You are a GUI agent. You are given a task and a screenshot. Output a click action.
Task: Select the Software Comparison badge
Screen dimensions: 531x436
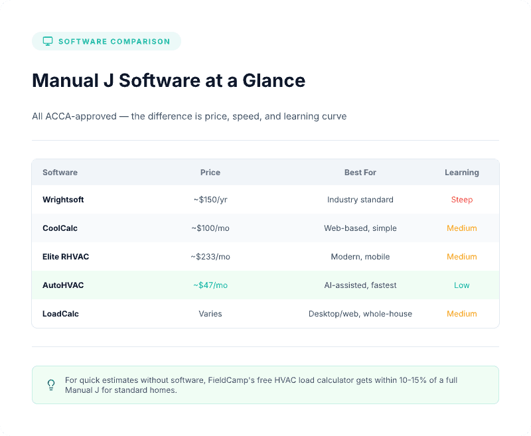click(x=106, y=40)
